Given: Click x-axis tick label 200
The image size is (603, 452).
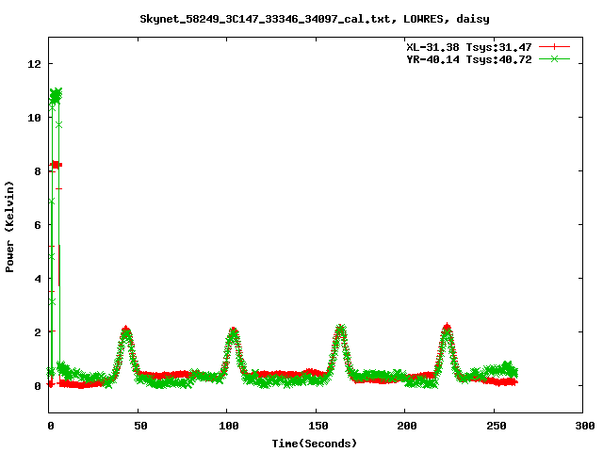Looking at the screenshot, I should [407, 426].
